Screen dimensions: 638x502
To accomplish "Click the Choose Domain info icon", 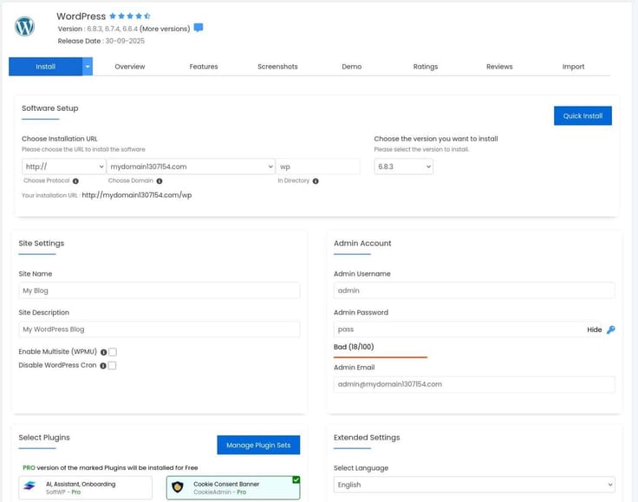I will coord(159,181).
